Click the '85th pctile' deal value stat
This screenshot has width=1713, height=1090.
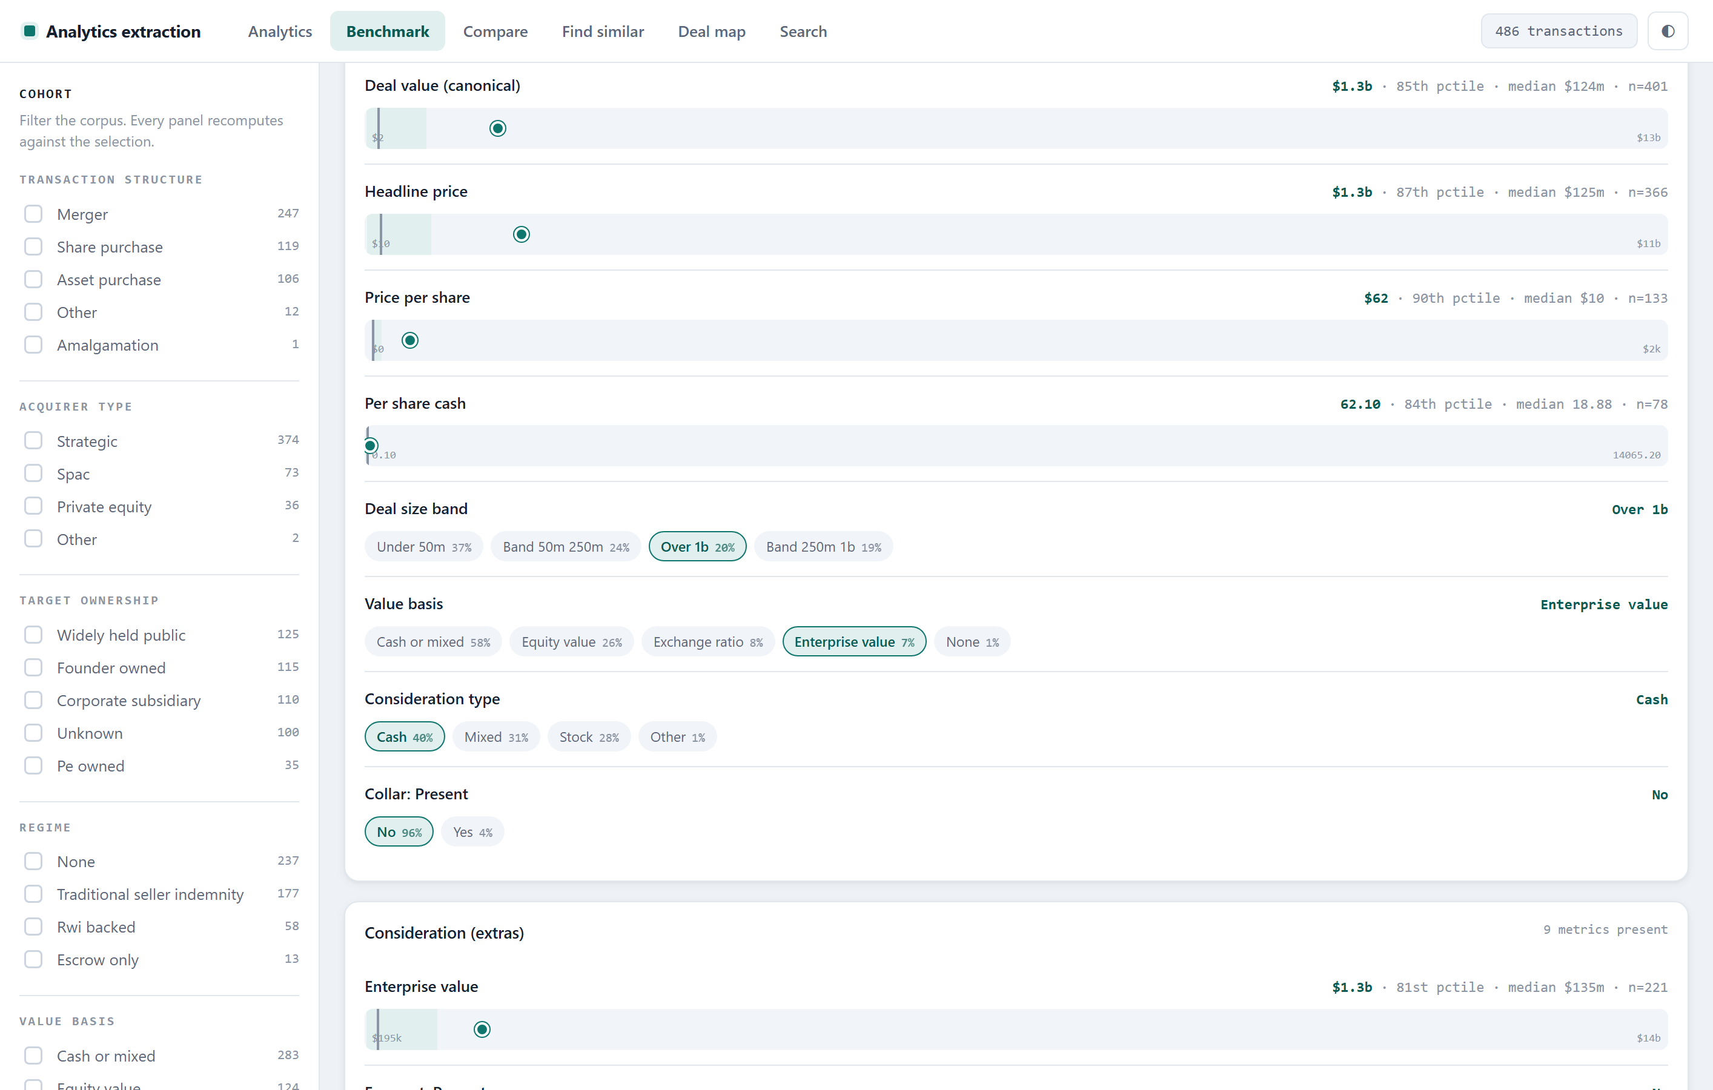click(1440, 86)
